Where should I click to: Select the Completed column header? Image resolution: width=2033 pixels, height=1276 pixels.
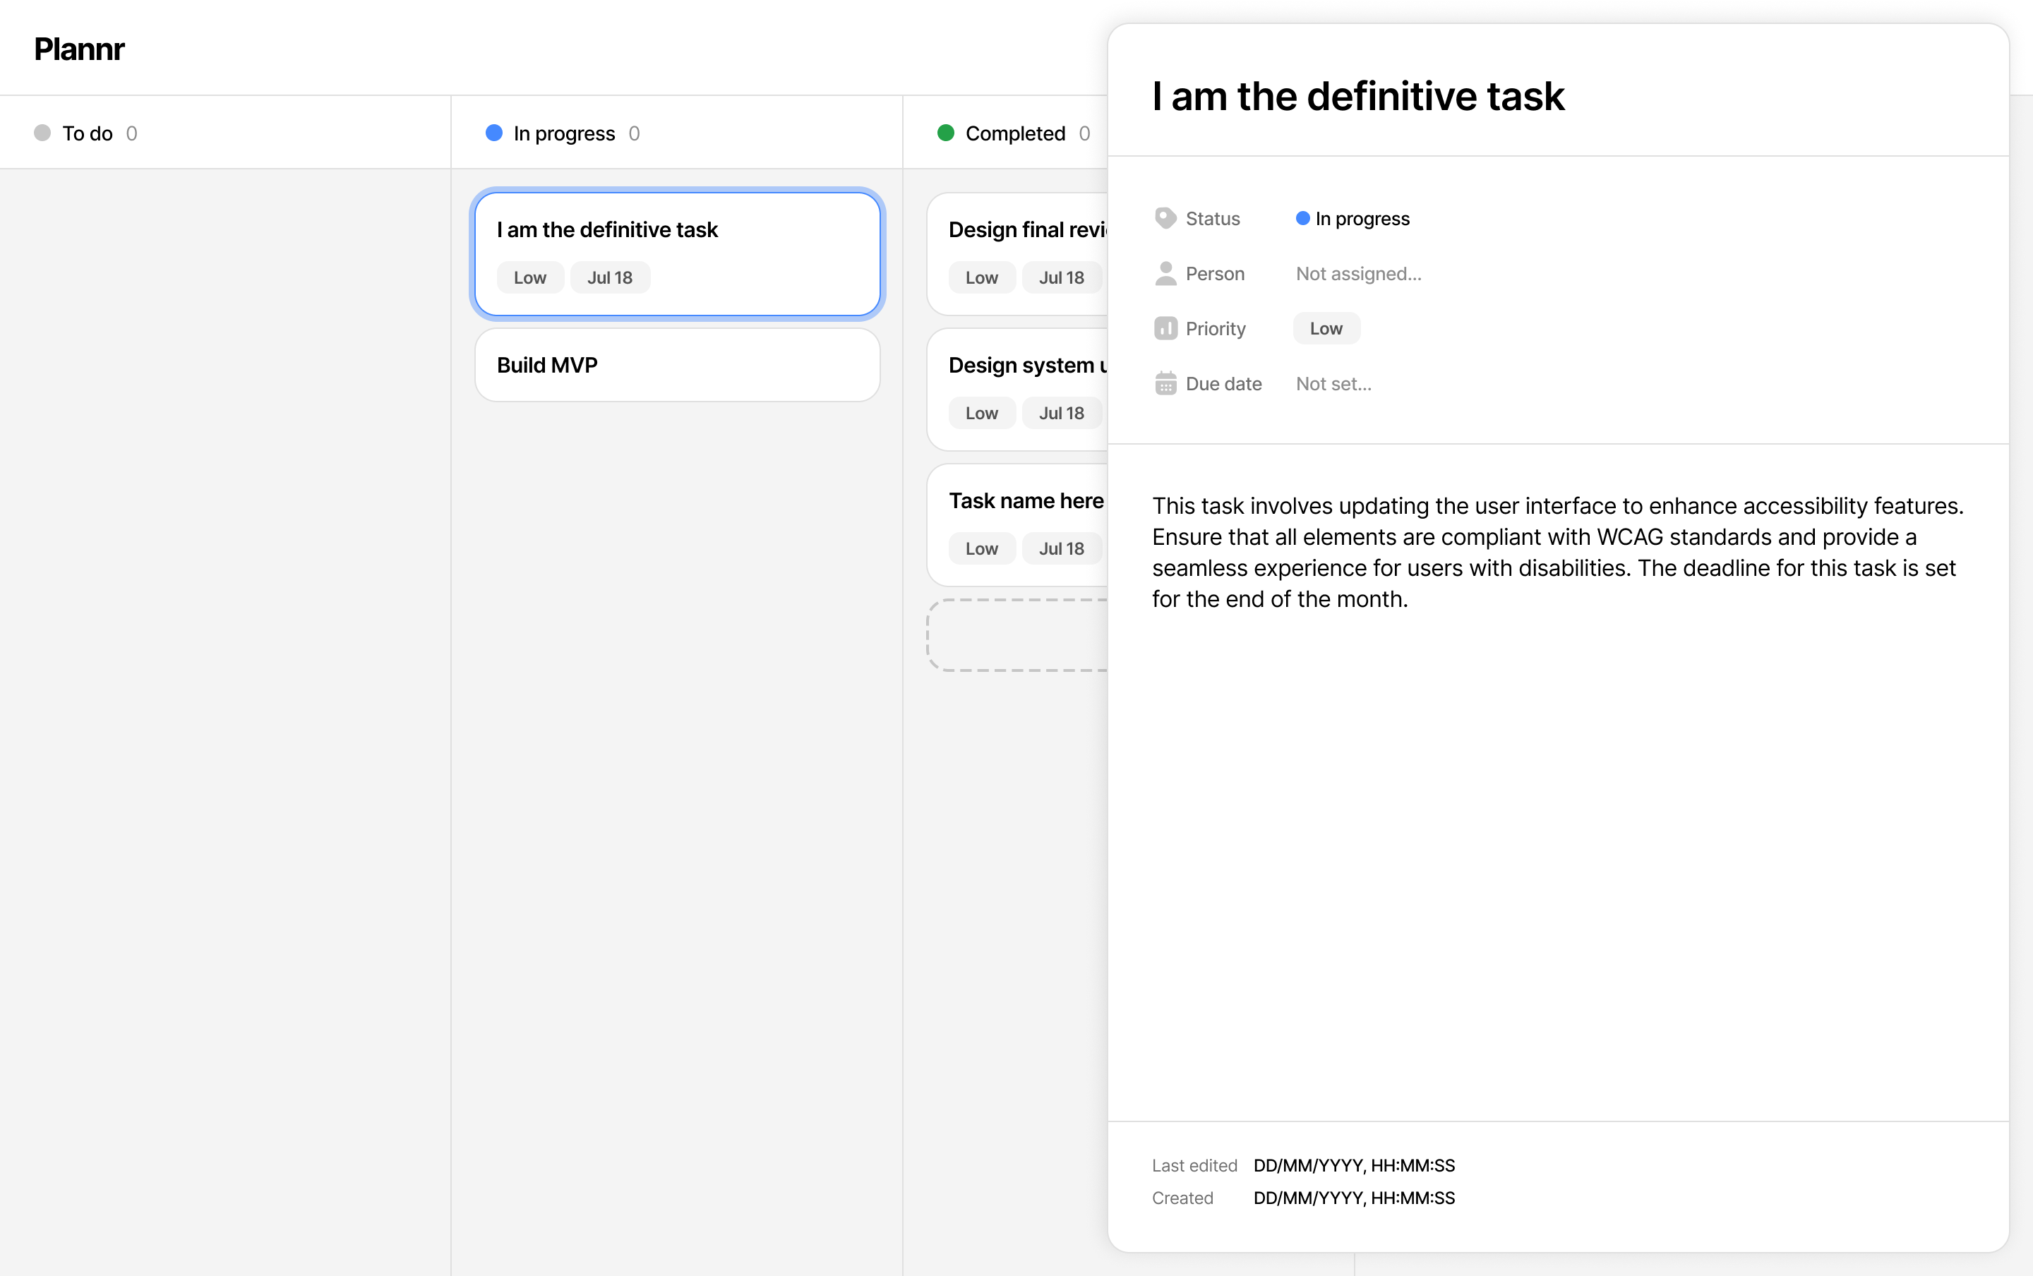coord(1014,133)
